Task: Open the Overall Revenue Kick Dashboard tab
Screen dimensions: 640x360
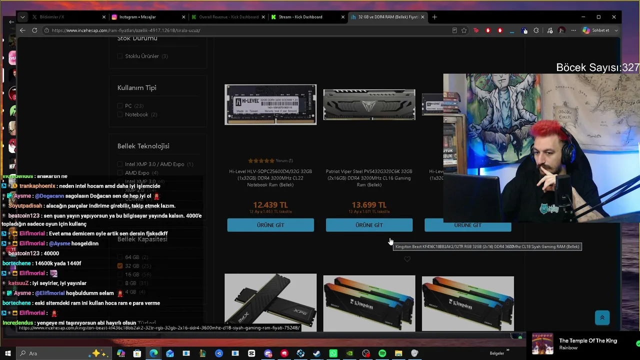Action: click(228, 17)
